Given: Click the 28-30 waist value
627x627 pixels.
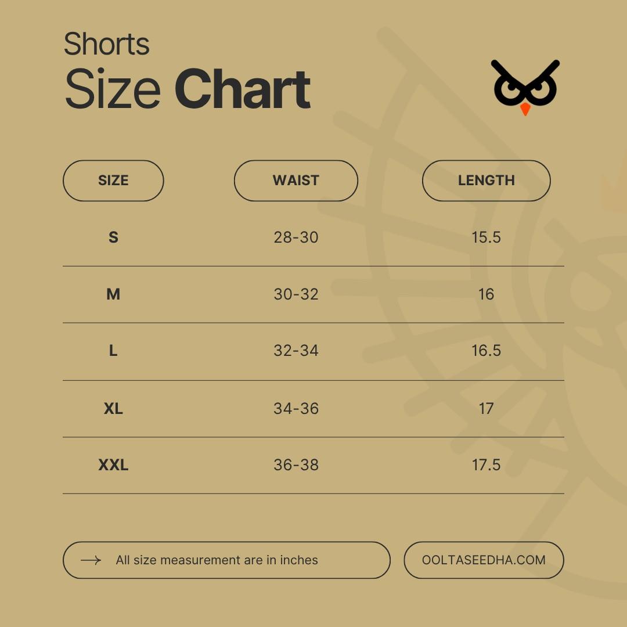Looking at the screenshot, I should point(296,237).
